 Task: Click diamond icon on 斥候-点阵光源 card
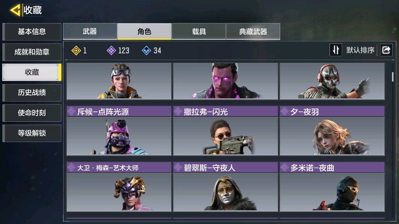click(x=71, y=111)
